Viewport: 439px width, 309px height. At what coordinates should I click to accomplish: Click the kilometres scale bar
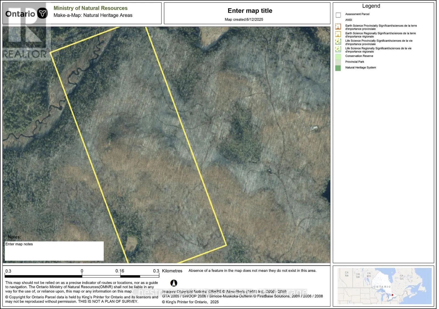point(82,276)
